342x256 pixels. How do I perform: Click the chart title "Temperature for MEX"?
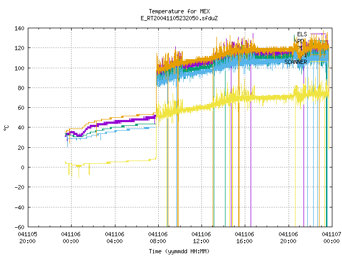pos(179,11)
